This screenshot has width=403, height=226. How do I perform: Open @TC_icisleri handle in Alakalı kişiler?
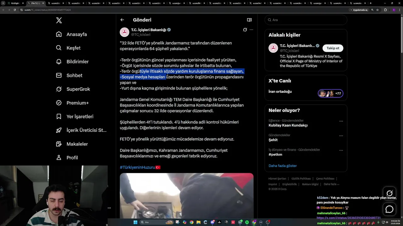289,51
